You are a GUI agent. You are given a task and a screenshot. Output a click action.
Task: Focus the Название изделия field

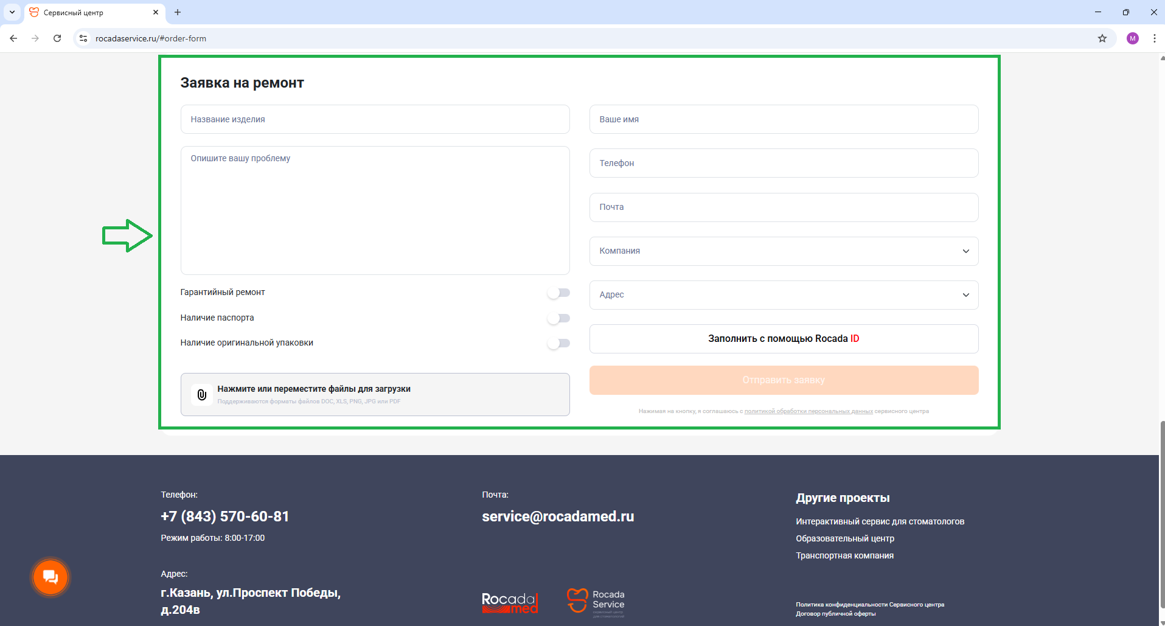click(x=375, y=119)
